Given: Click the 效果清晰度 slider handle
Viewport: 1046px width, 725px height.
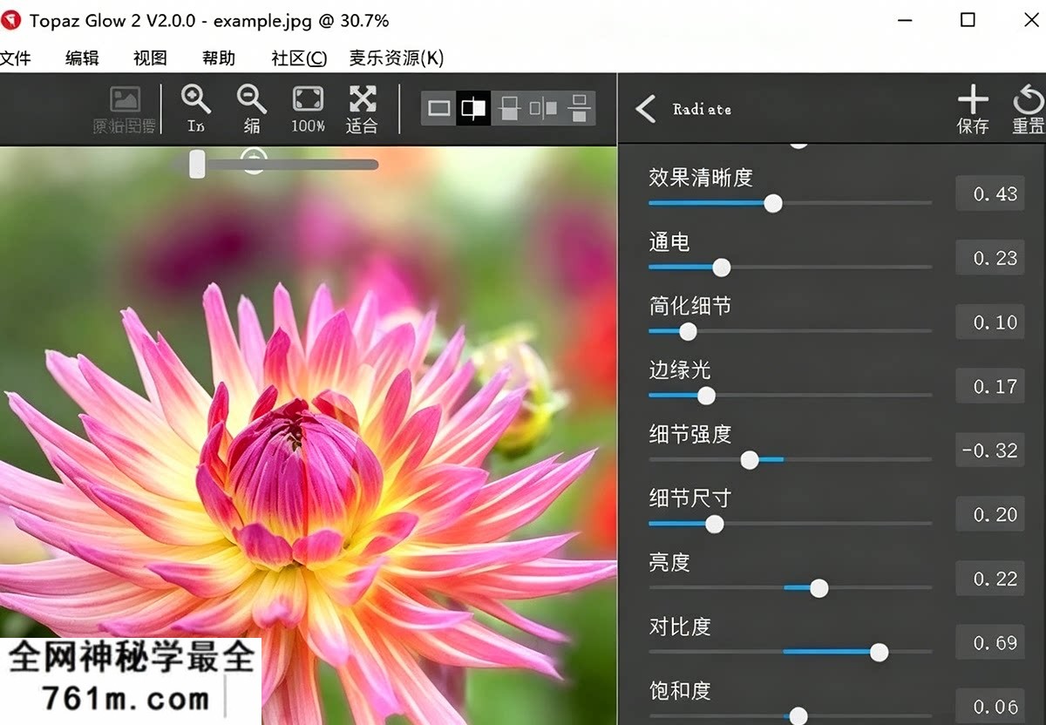Looking at the screenshot, I should [772, 203].
